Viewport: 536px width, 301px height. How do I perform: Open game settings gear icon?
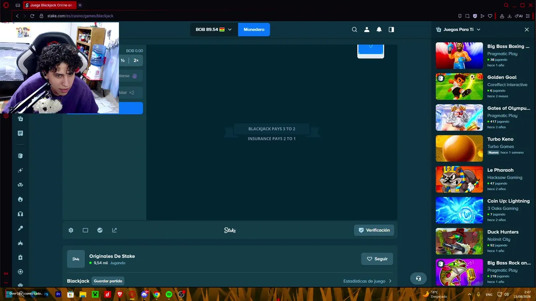tap(71, 230)
